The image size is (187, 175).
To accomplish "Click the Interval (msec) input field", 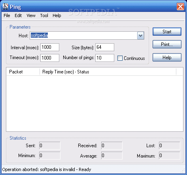I will tap(50, 47).
